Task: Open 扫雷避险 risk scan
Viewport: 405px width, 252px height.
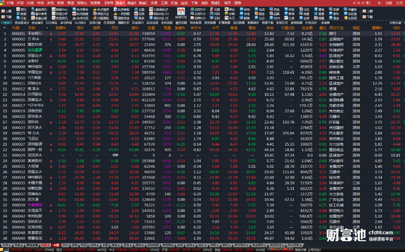Action: [101, 18]
